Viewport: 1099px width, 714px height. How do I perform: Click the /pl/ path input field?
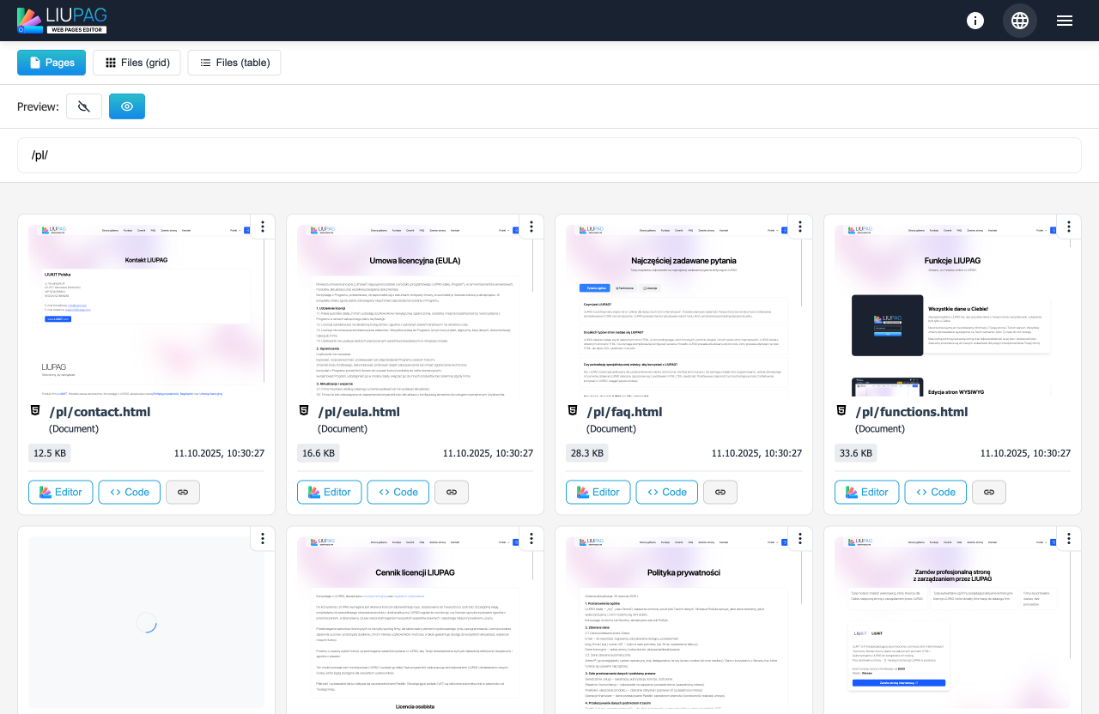(x=549, y=155)
